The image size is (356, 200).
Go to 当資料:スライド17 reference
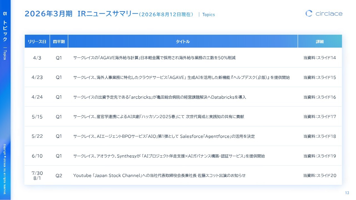point(320,117)
